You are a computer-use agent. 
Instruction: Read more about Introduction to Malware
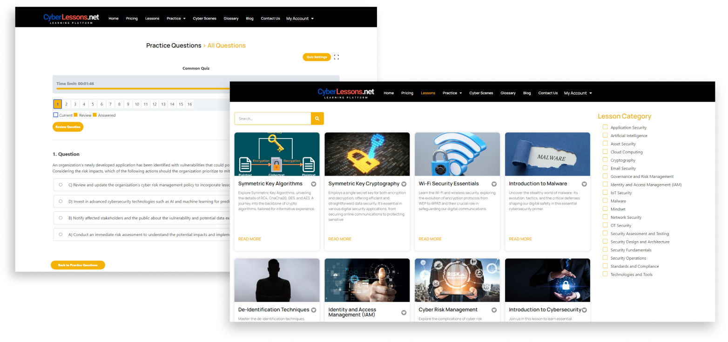pyautogui.click(x=520, y=239)
